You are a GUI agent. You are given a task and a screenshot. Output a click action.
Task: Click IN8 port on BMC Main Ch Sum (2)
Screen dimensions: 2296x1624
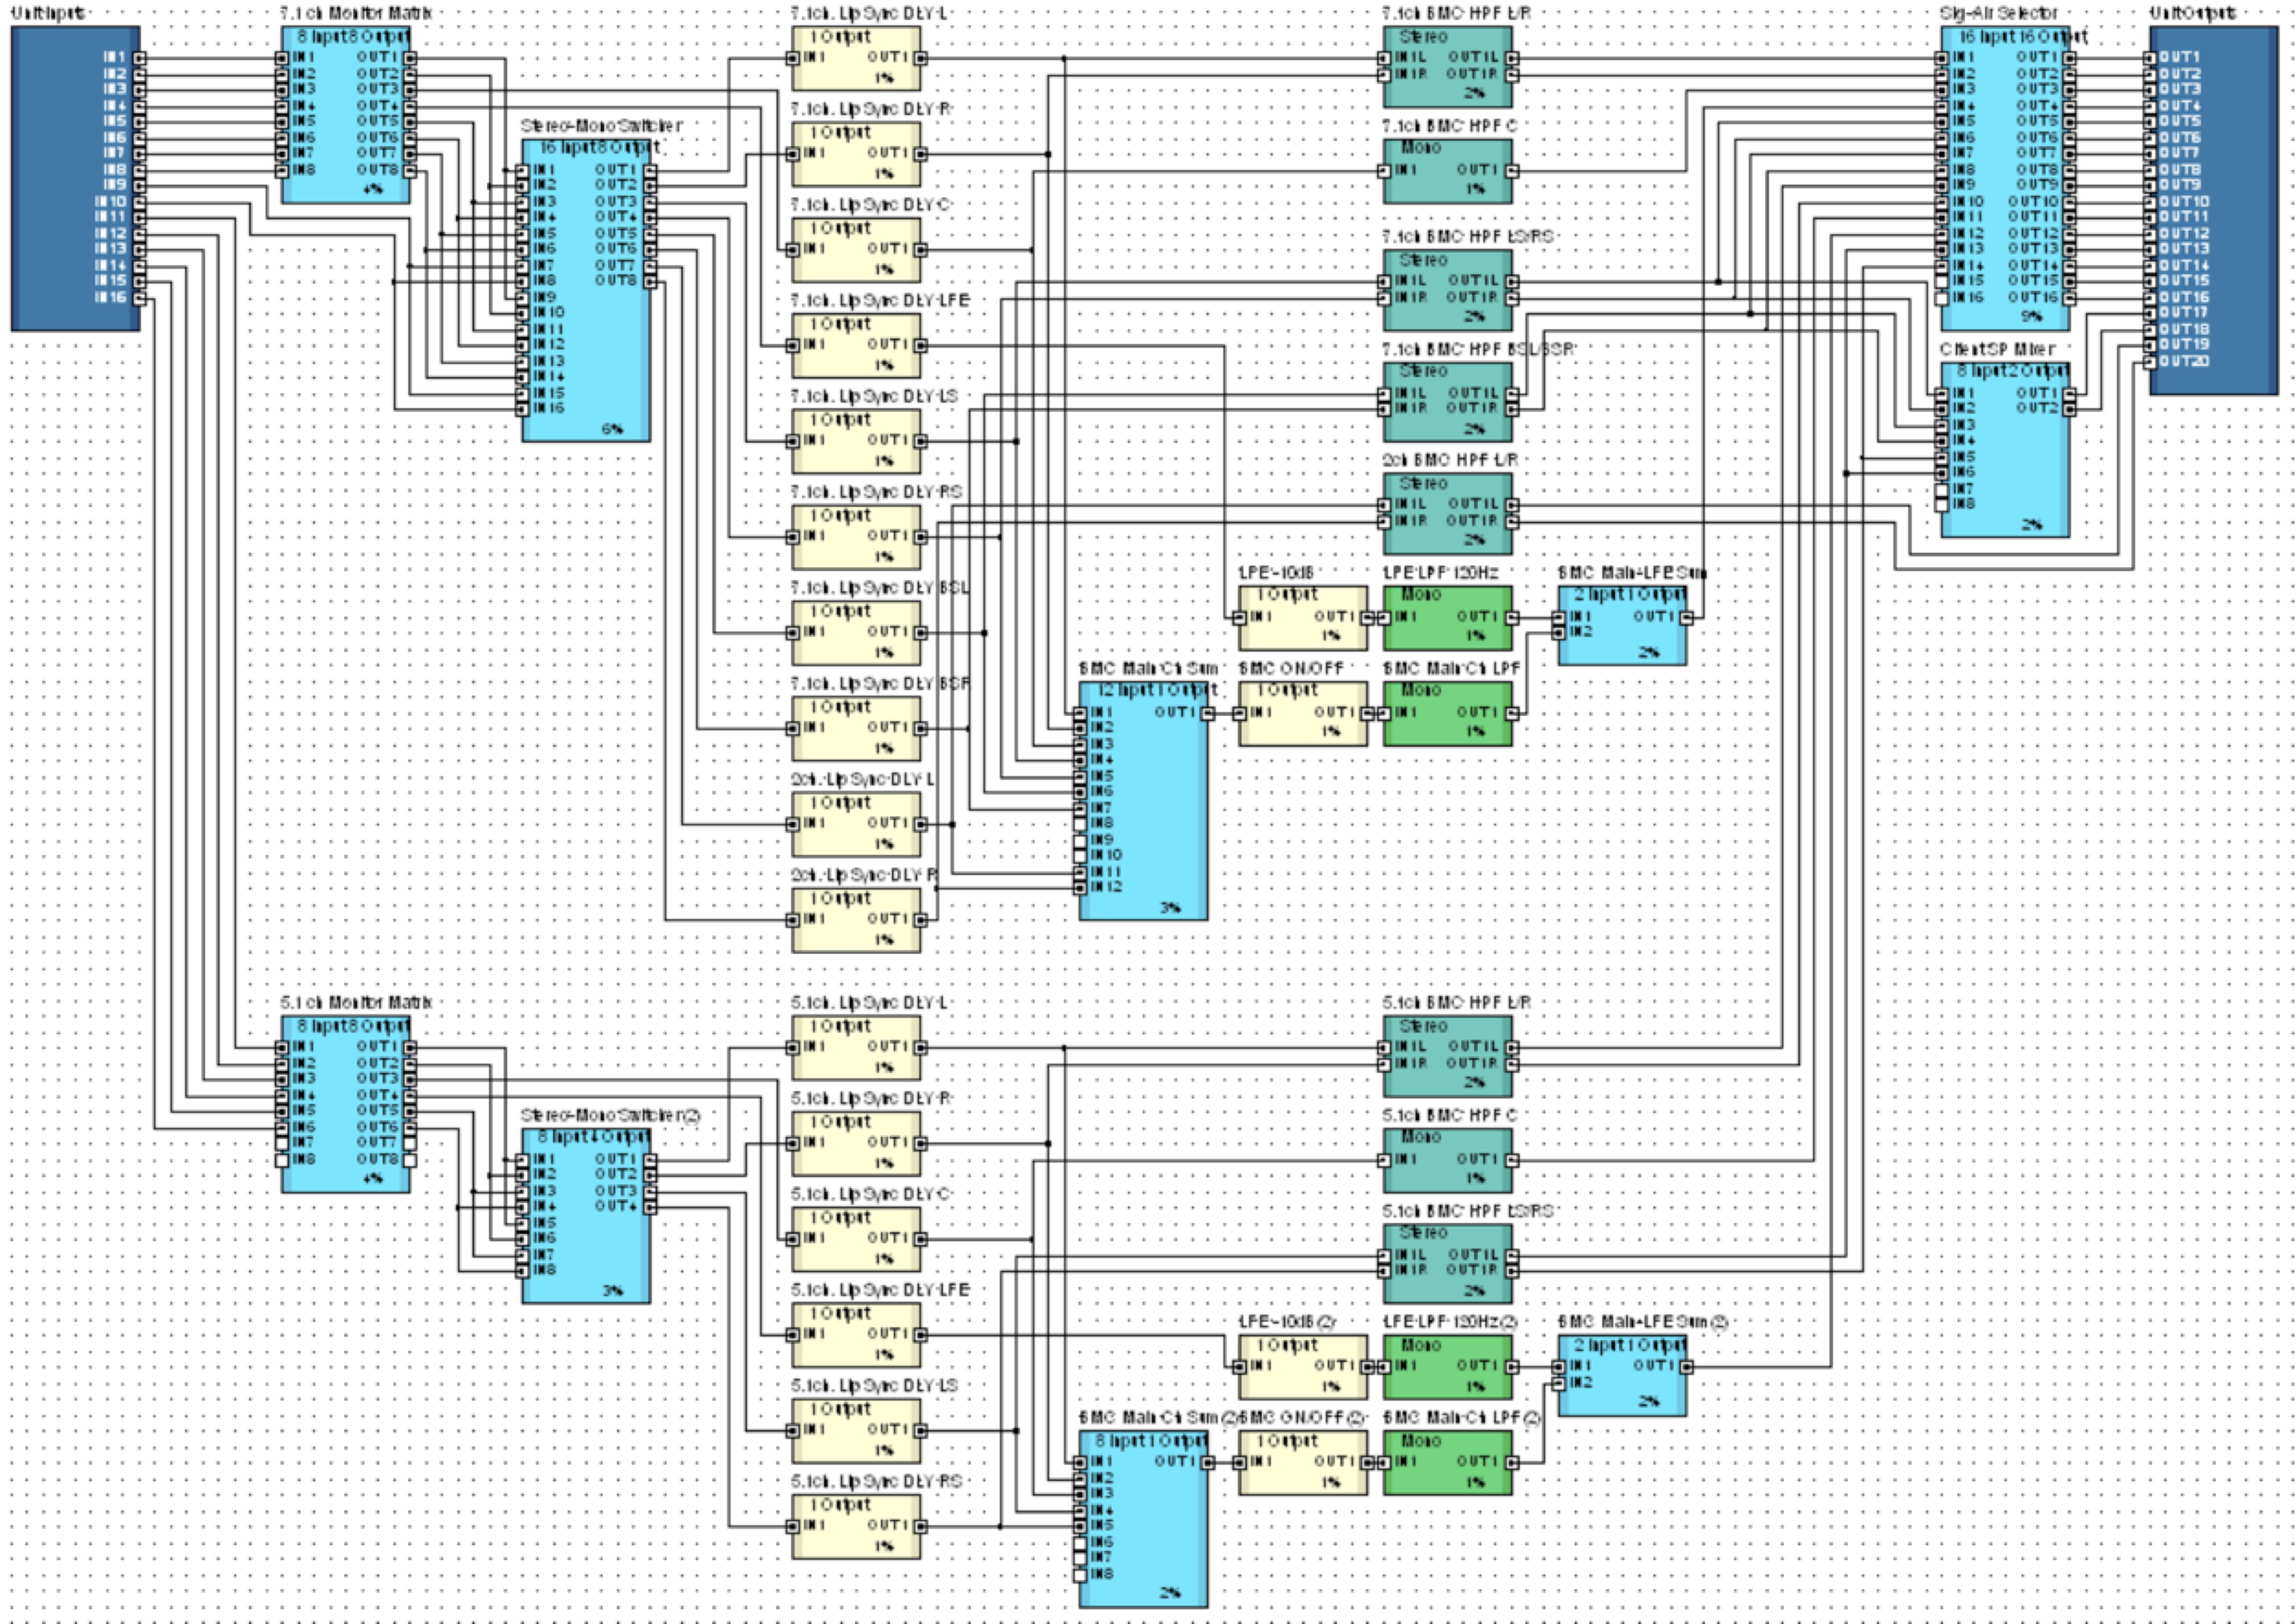[1080, 1575]
